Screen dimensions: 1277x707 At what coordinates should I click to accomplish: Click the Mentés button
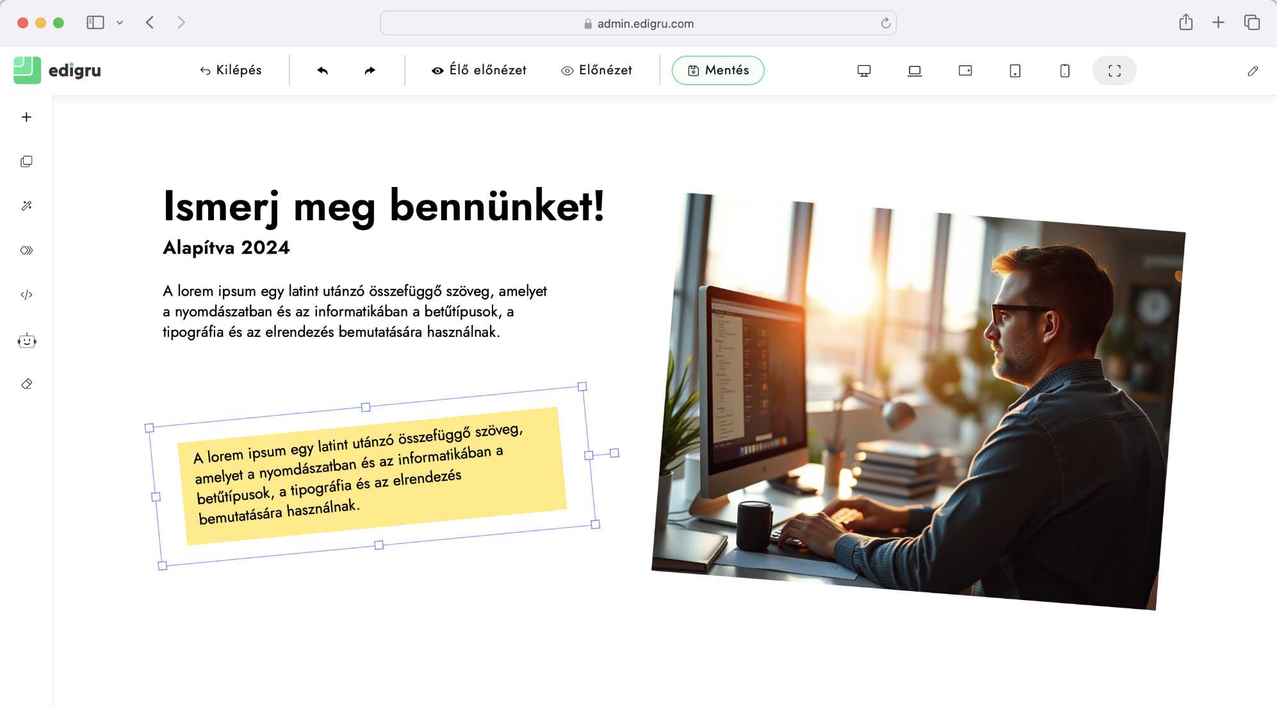point(717,70)
